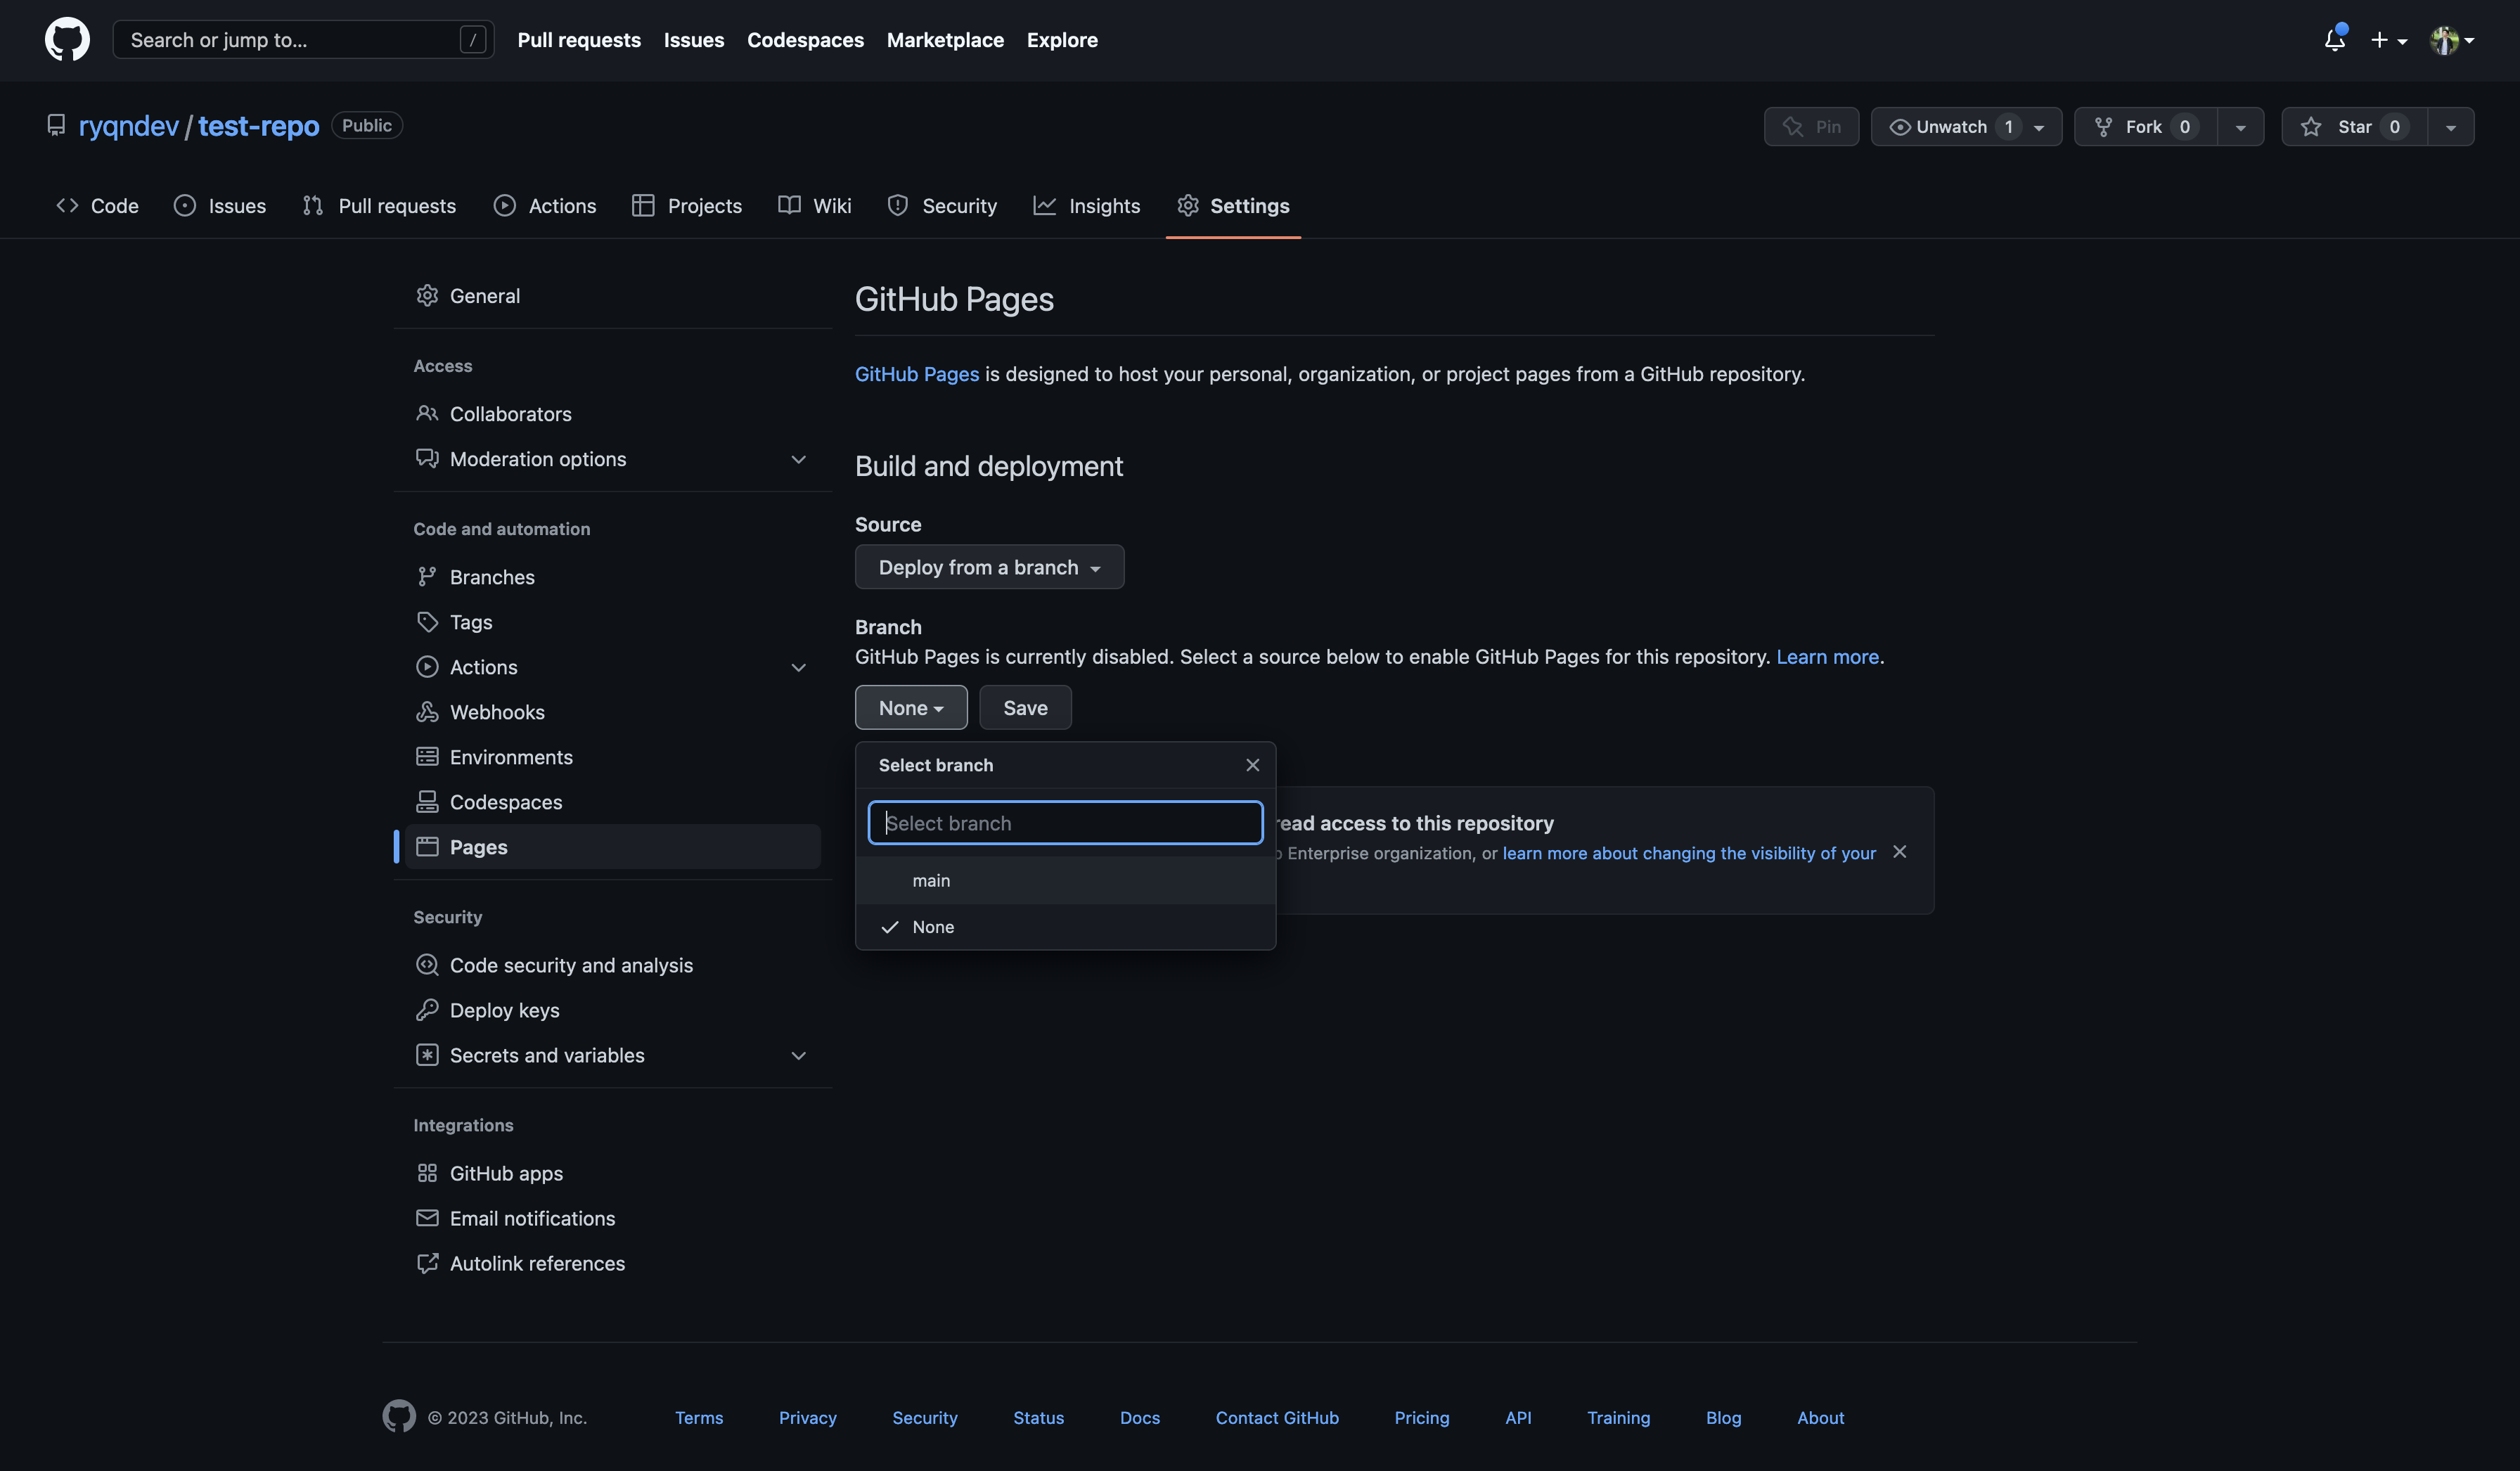This screenshot has width=2520, height=1471.
Task: Expand Moderation options chevron
Action: [x=798, y=459]
